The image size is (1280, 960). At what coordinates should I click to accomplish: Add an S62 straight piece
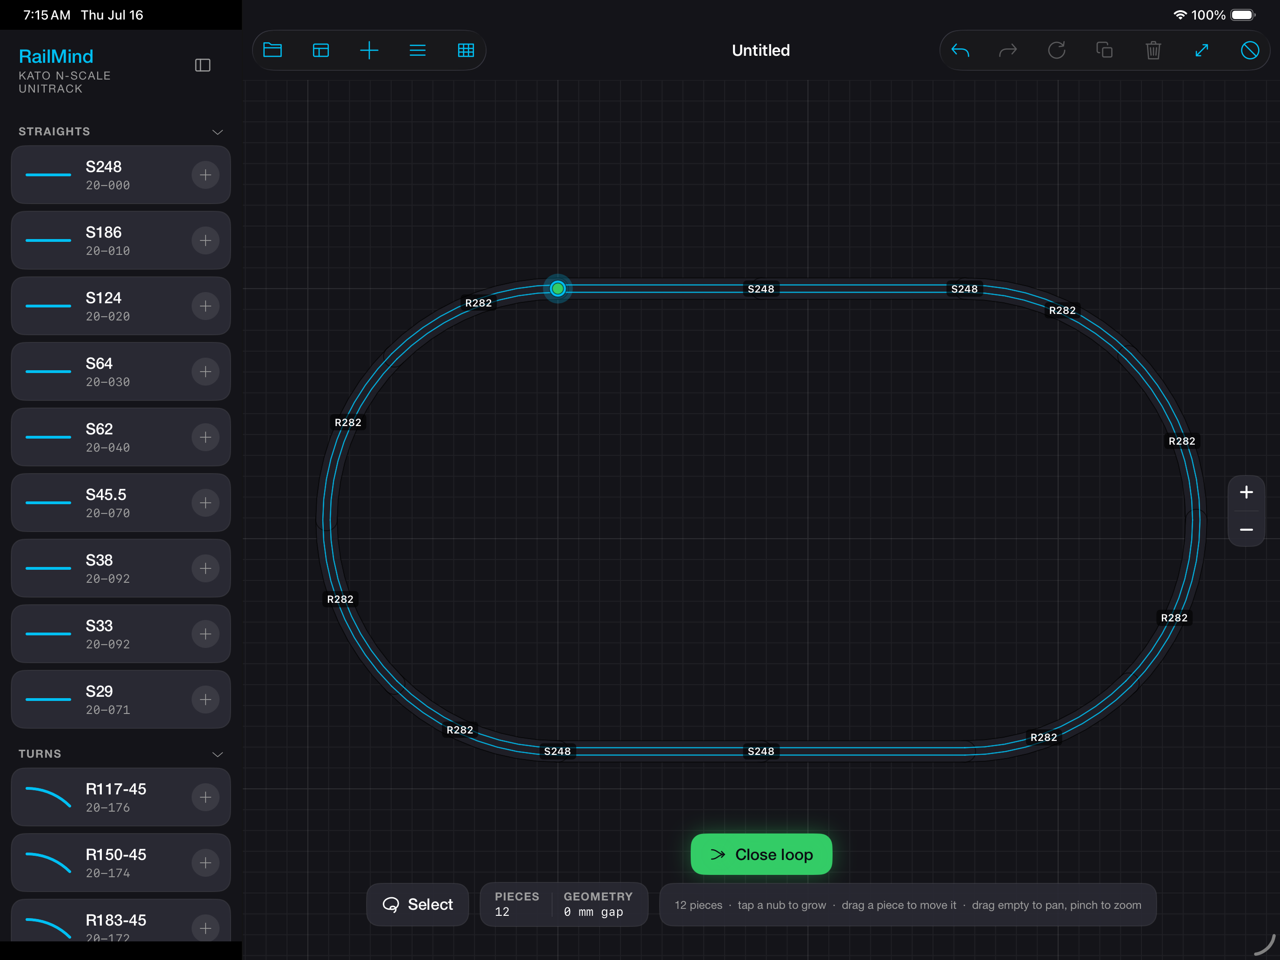pyautogui.click(x=206, y=437)
